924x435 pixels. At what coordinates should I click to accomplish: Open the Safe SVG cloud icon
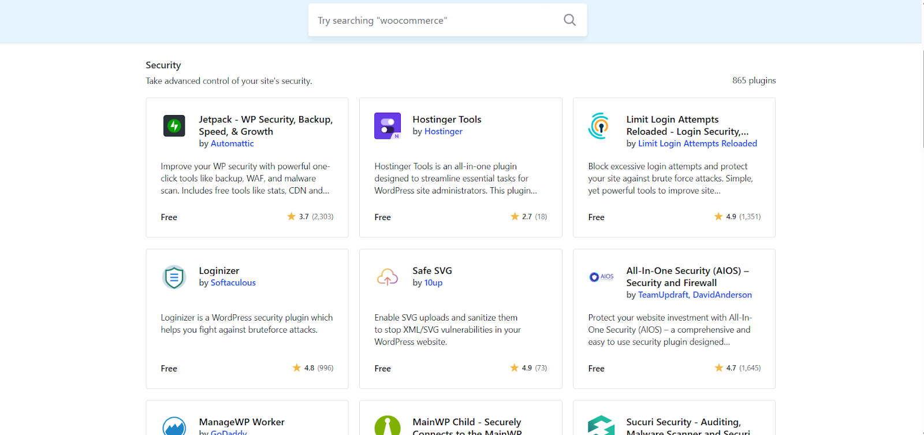pos(388,277)
